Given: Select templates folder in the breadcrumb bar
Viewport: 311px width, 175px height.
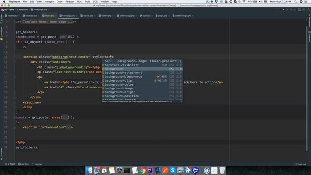Looking at the screenshot, I should coord(22,10).
